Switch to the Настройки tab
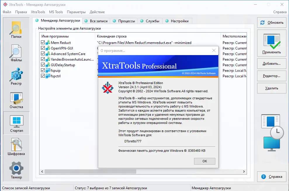 pyautogui.click(x=177, y=21)
